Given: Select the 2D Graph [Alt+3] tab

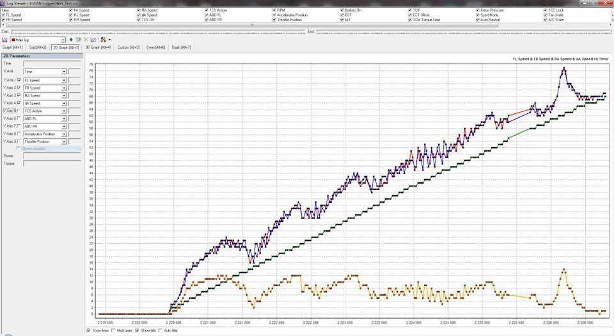Looking at the screenshot, I should click(66, 47).
